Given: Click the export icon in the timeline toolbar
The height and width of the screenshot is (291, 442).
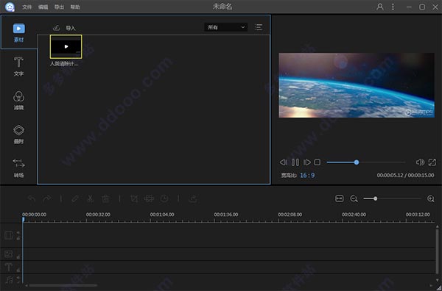Looking at the screenshot, I should (193, 199).
